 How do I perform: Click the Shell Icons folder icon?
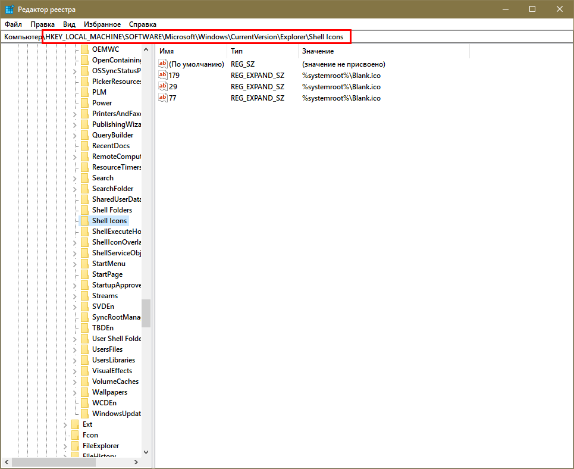84,221
